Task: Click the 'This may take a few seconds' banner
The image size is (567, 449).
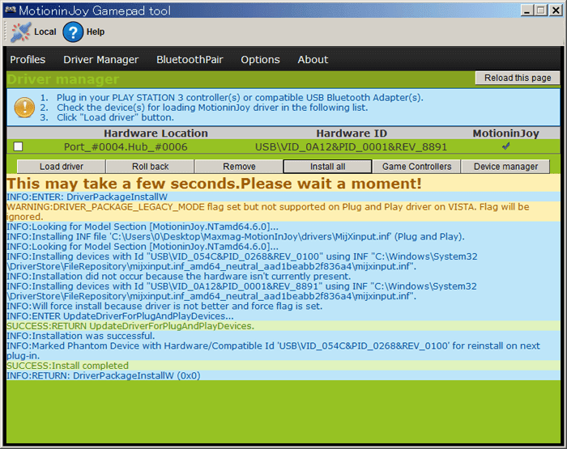Action: point(283,184)
